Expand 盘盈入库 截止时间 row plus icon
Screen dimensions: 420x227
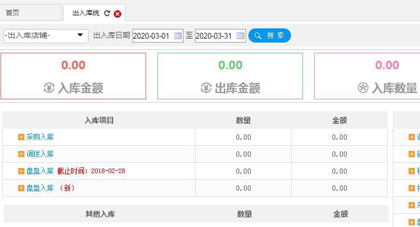tap(21, 171)
